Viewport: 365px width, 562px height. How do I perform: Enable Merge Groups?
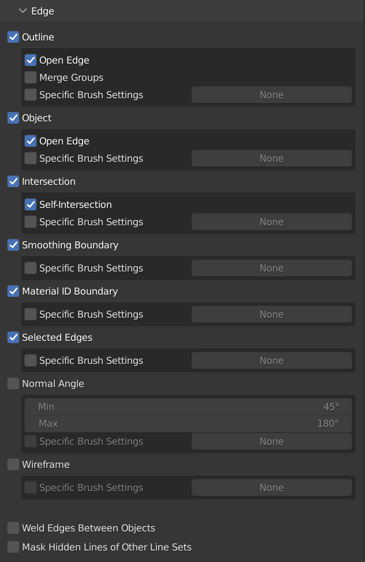31,77
